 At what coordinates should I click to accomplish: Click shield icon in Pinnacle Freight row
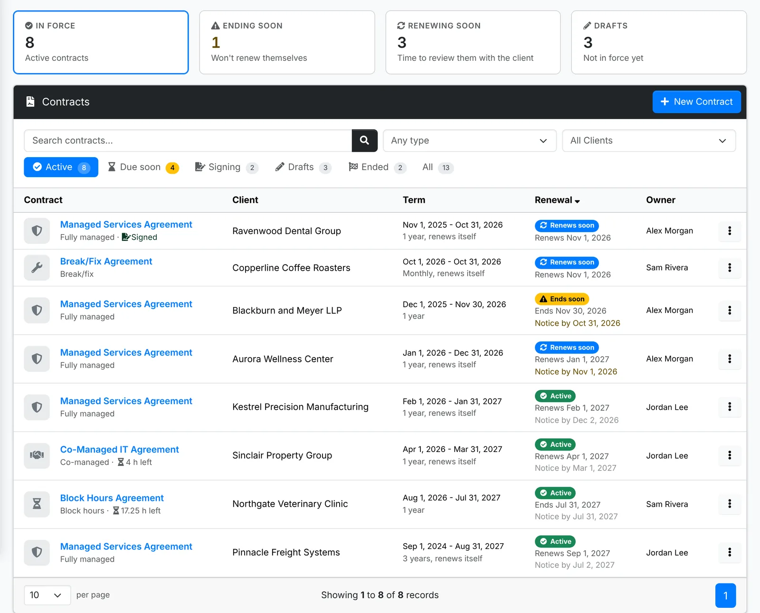(x=37, y=552)
